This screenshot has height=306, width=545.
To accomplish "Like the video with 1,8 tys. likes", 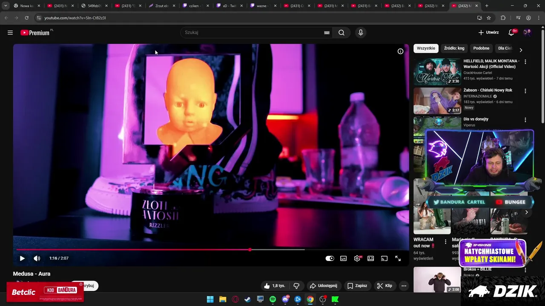I will pos(275,286).
